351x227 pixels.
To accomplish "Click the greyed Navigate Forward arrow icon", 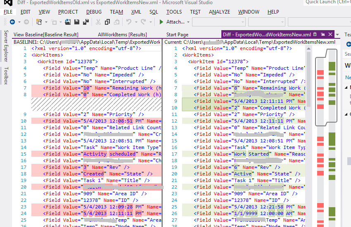I will tap(26, 22).
